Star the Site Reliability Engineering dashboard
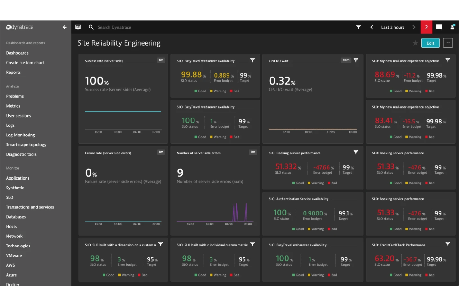Screen dimensions: 459x306 click(415, 43)
